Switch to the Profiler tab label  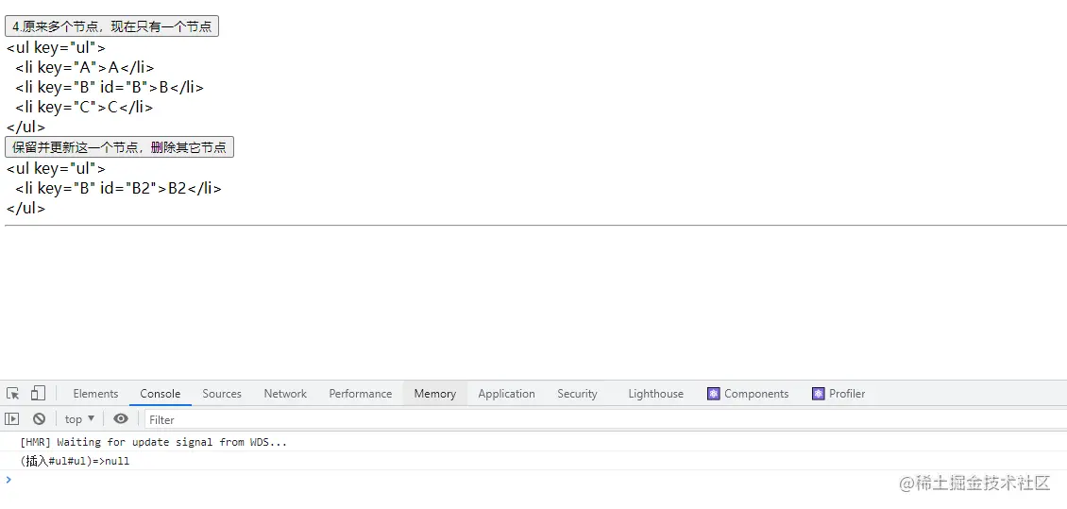(847, 393)
